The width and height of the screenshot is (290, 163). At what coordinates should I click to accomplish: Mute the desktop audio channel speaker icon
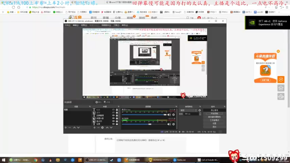pyautogui.click(x=169, y=124)
